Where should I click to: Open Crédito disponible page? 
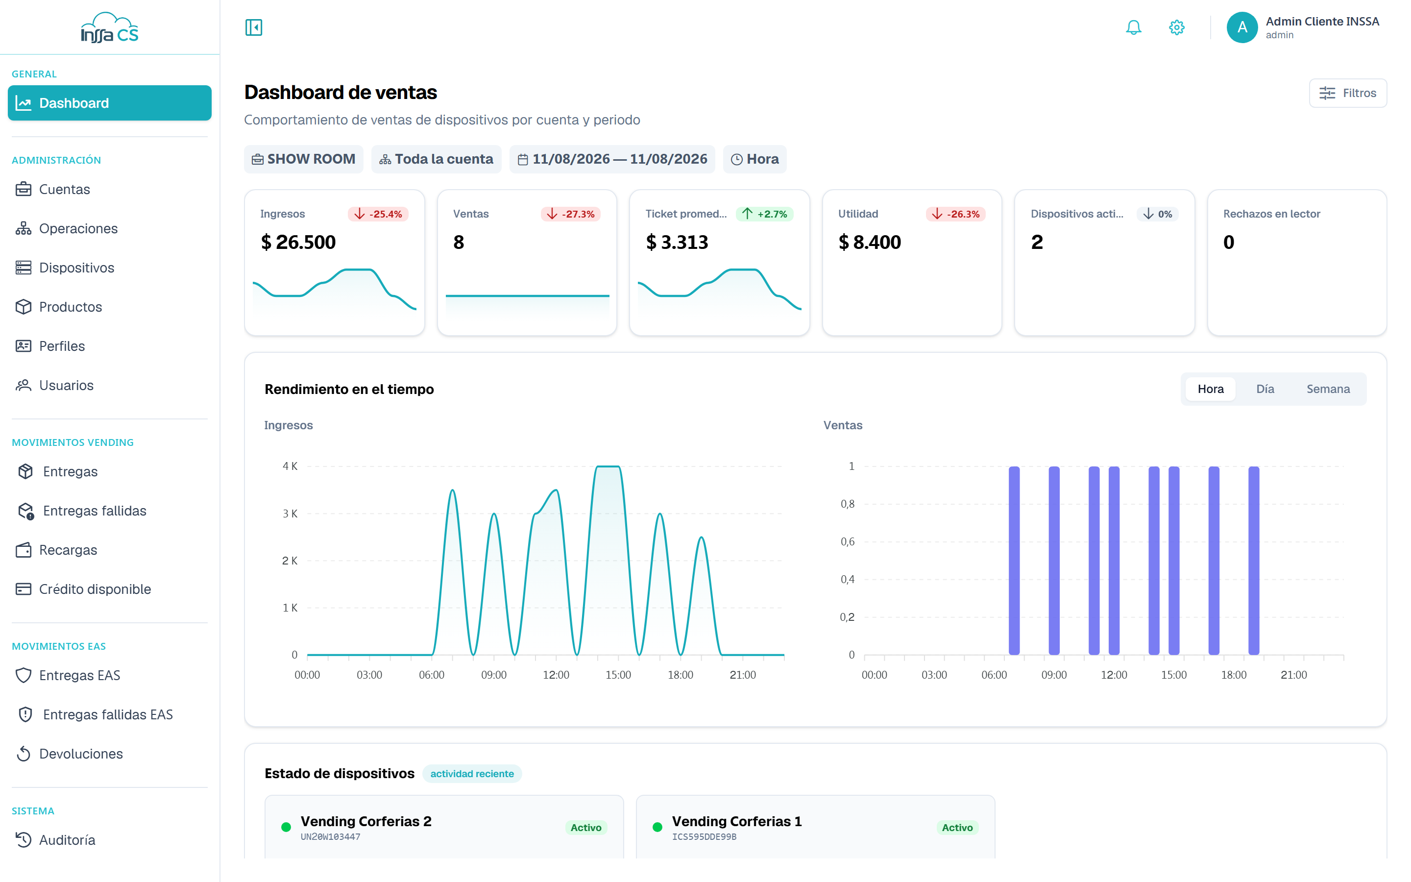110,589
